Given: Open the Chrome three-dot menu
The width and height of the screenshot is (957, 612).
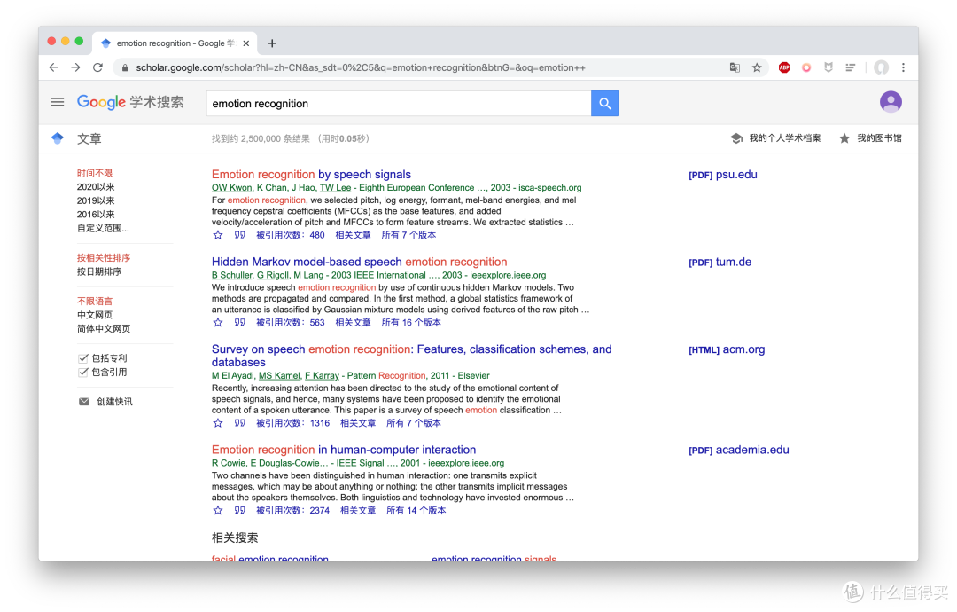Looking at the screenshot, I should tap(903, 67).
